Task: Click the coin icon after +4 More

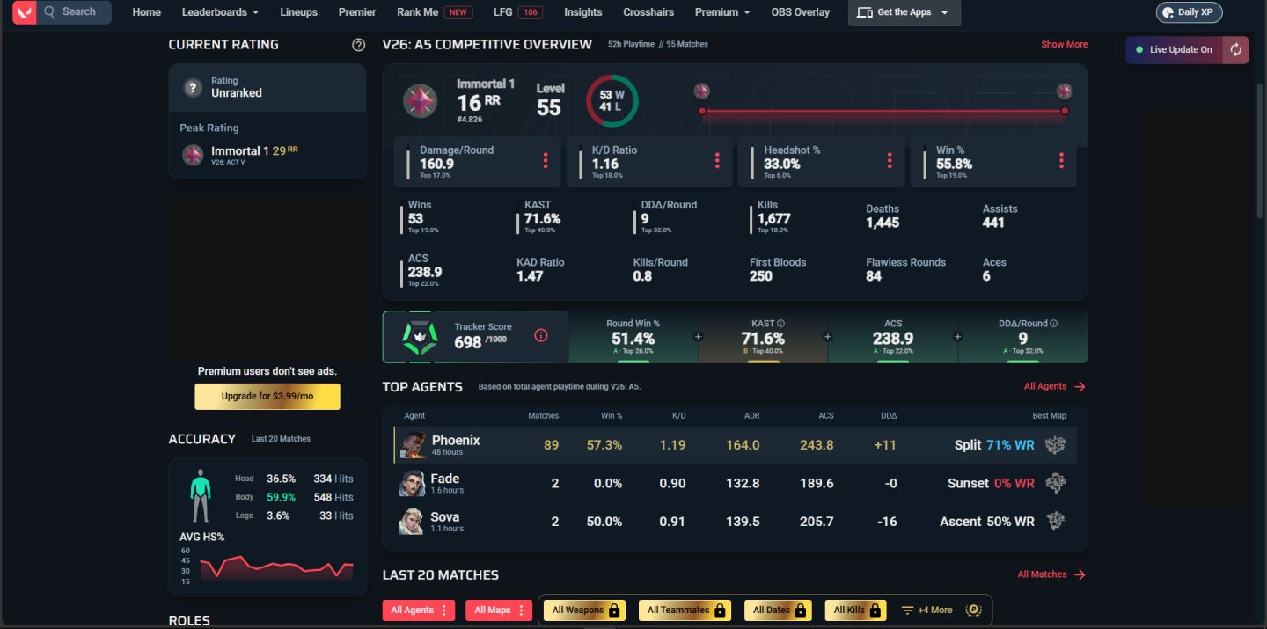Action: tap(973, 610)
